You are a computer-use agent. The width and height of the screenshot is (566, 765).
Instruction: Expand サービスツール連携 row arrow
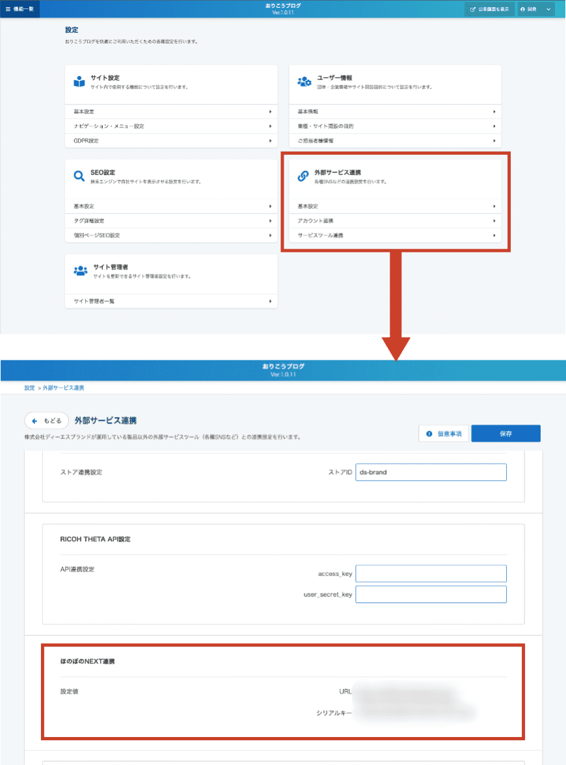pyautogui.click(x=494, y=235)
